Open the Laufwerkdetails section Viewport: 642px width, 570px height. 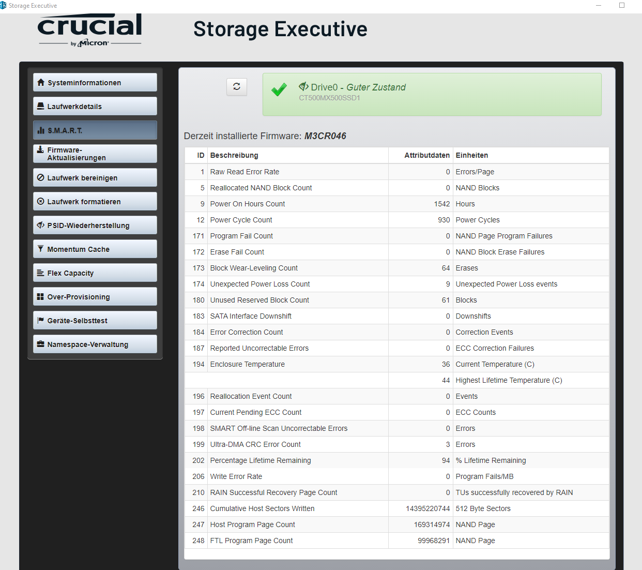[x=95, y=106]
